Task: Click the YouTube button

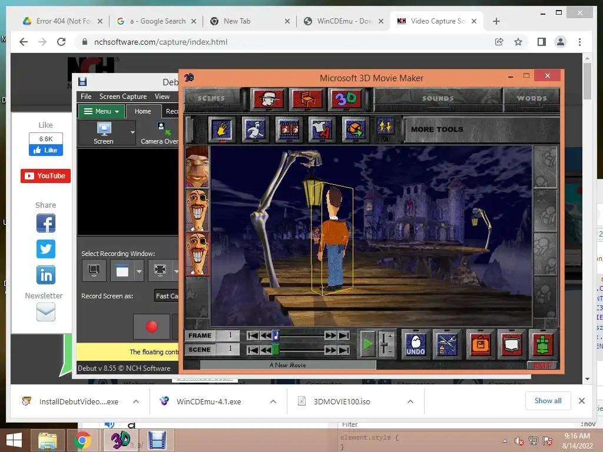Action: pyautogui.click(x=45, y=175)
